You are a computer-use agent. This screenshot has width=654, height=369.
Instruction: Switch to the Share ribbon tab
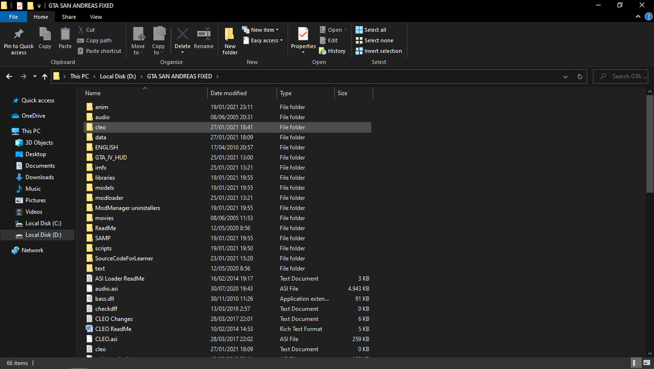(x=69, y=17)
